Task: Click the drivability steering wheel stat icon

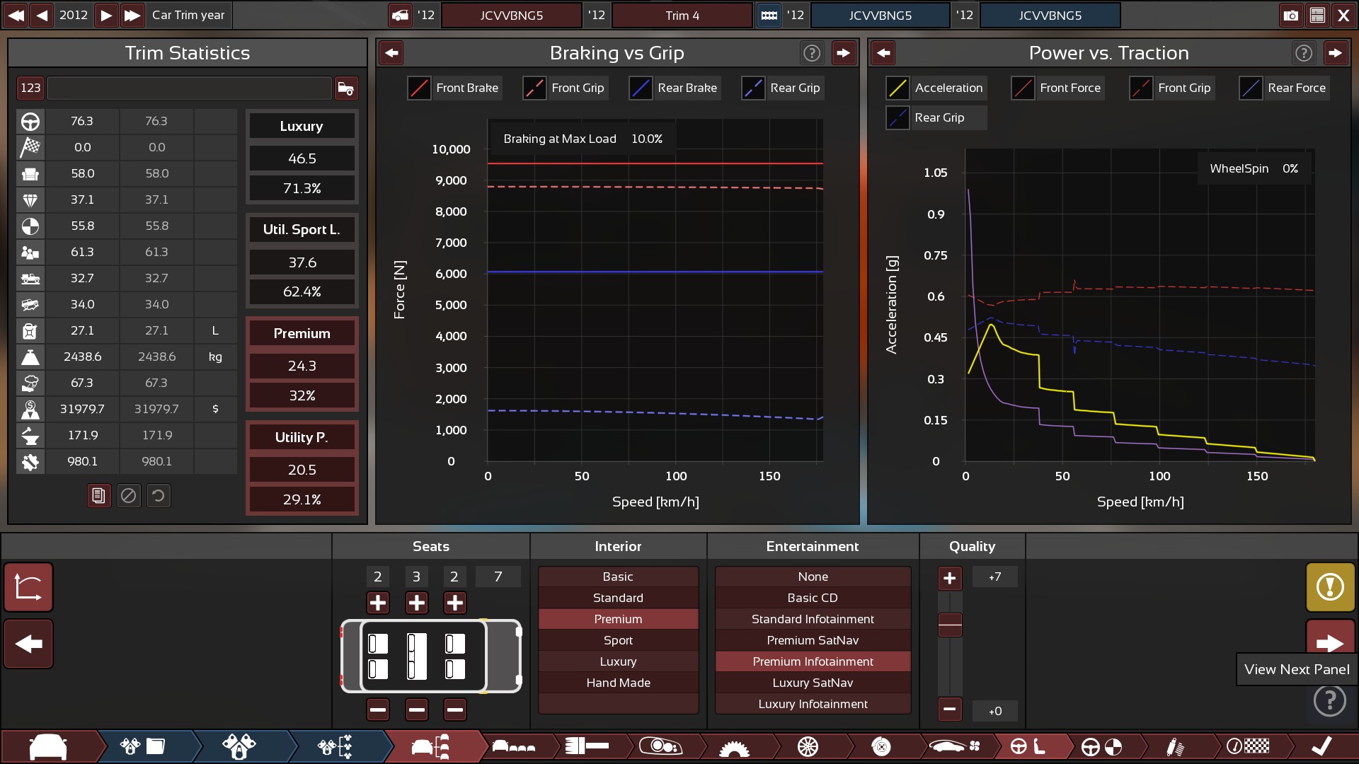Action: [x=30, y=121]
